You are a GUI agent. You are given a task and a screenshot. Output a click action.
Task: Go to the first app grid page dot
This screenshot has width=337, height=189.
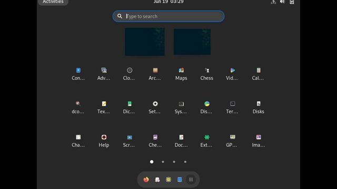pos(152,162)
